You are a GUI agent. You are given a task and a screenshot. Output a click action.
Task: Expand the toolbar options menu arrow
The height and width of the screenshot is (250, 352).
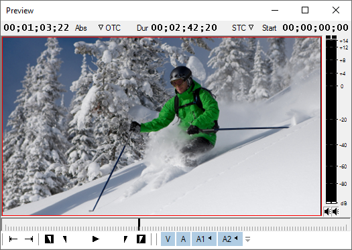247,239
